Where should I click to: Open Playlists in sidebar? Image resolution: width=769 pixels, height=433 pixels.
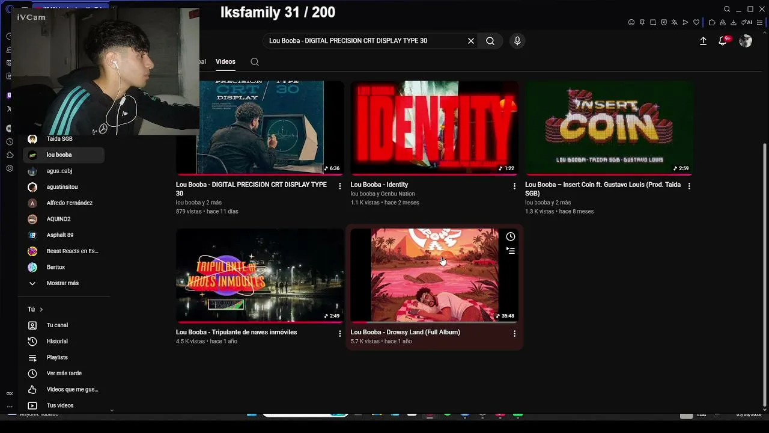[64, 357]
